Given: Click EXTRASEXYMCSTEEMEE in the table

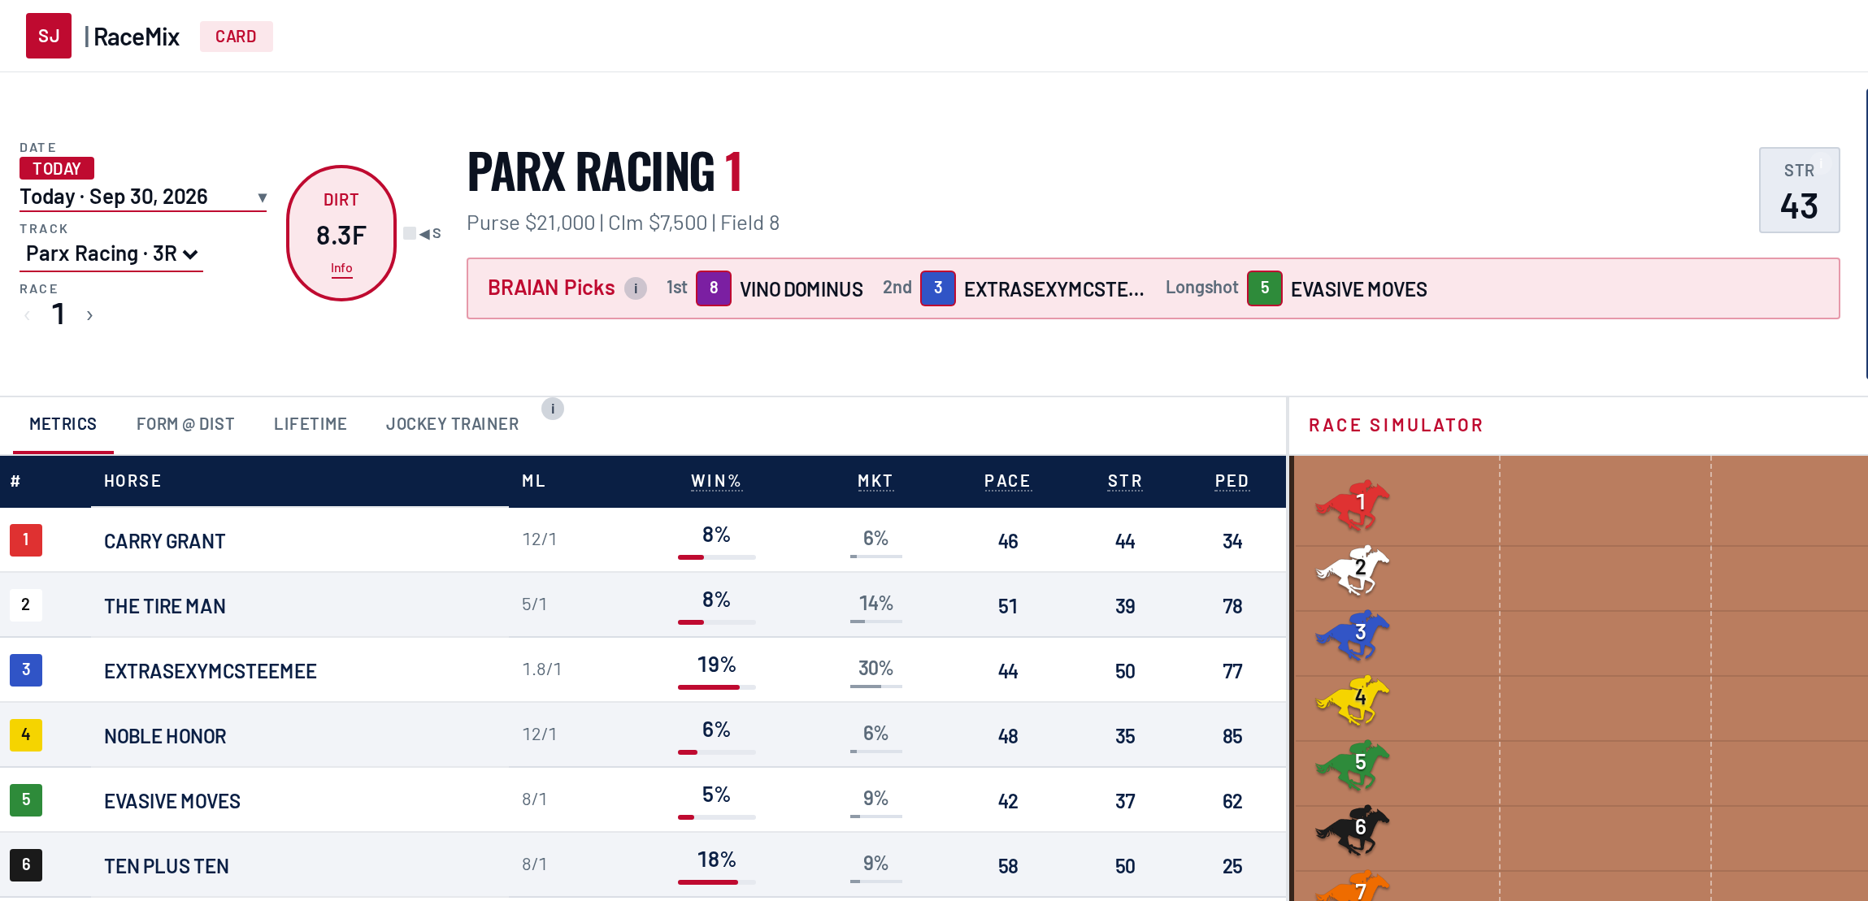Looking at the screenshot, I should 211,671.
